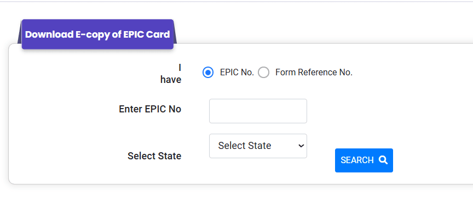Click the left edge of the purple tab header

[24, 34]
